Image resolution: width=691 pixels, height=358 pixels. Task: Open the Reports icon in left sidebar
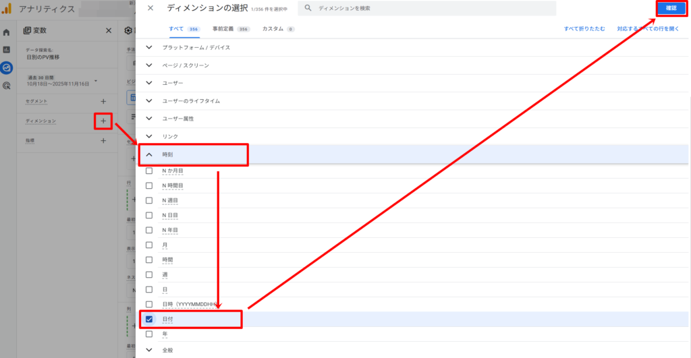6,50
